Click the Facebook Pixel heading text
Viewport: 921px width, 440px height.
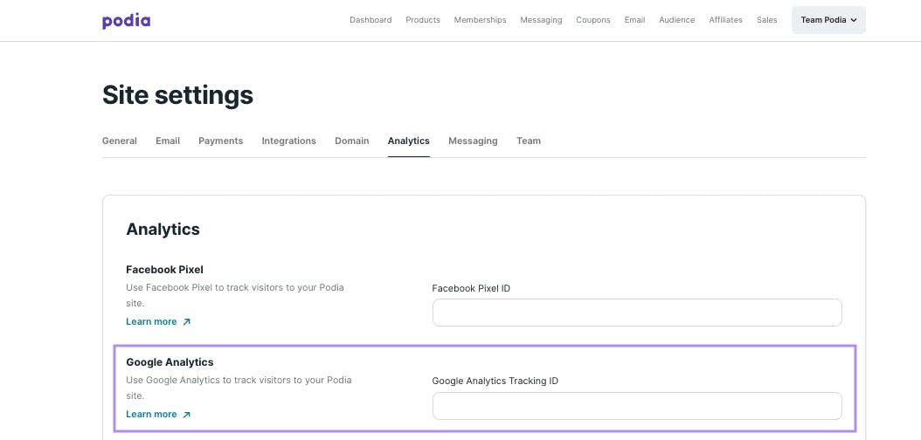point(164,270)
